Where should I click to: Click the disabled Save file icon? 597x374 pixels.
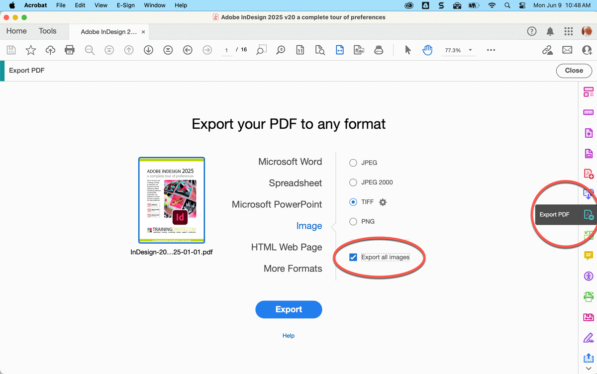pyautogui.click(x=11, y=50)
